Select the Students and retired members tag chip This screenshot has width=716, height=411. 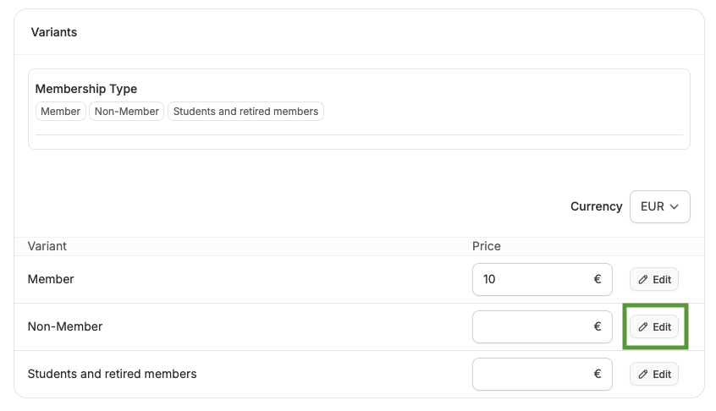click(245, 112)
